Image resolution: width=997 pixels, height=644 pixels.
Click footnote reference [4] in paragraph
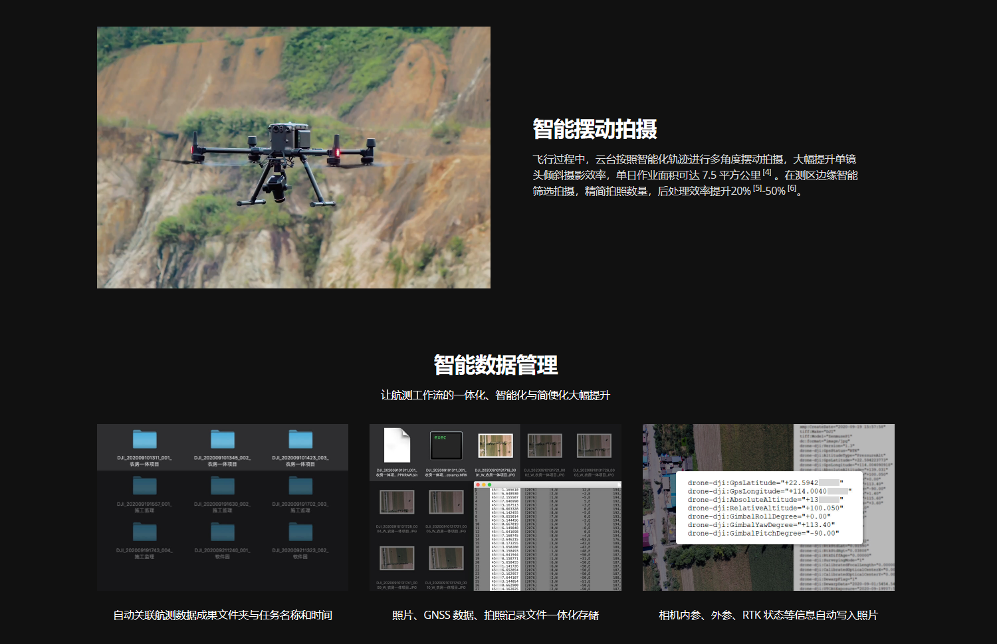(767, 172)
